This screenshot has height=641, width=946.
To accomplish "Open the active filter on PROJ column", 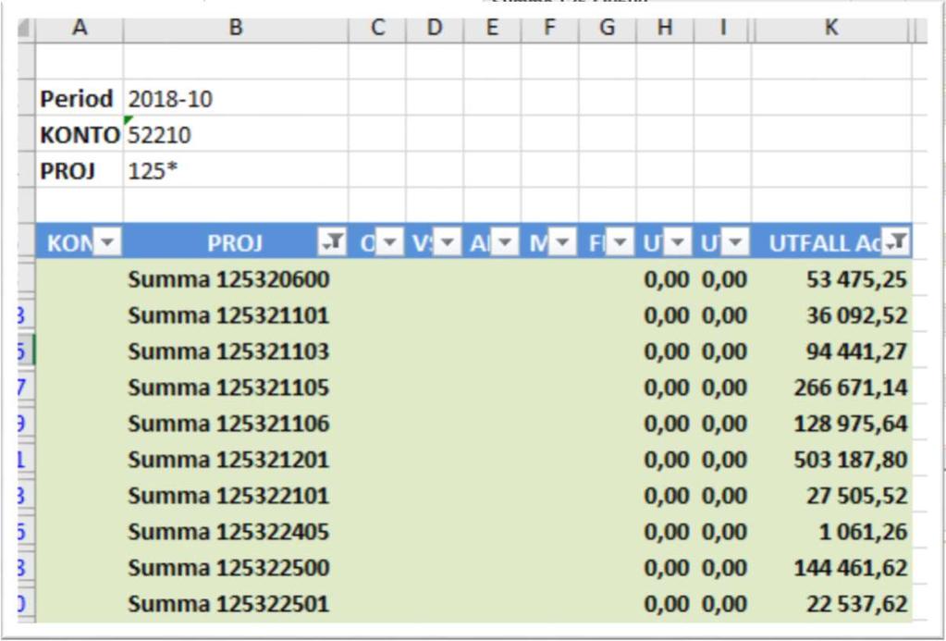I will click(x=332, y=243).
